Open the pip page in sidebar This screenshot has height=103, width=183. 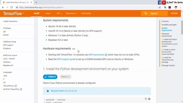coord(5,31)
